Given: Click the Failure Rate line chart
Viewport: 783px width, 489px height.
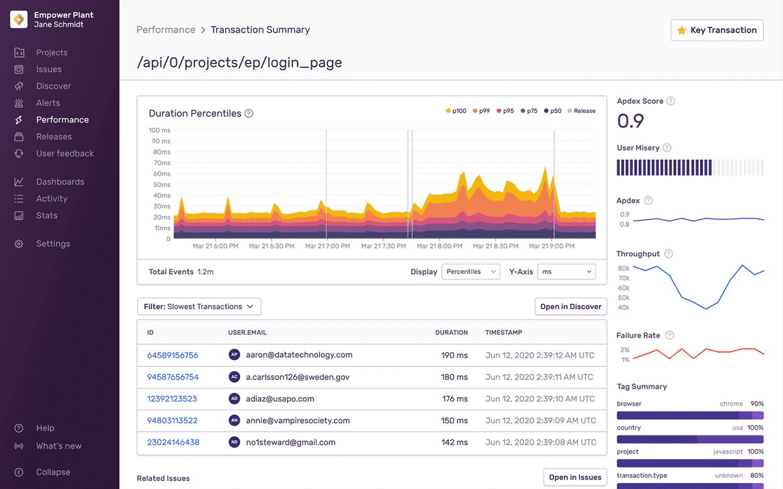Looking at the screenshot, I should [x=698, y=353].
